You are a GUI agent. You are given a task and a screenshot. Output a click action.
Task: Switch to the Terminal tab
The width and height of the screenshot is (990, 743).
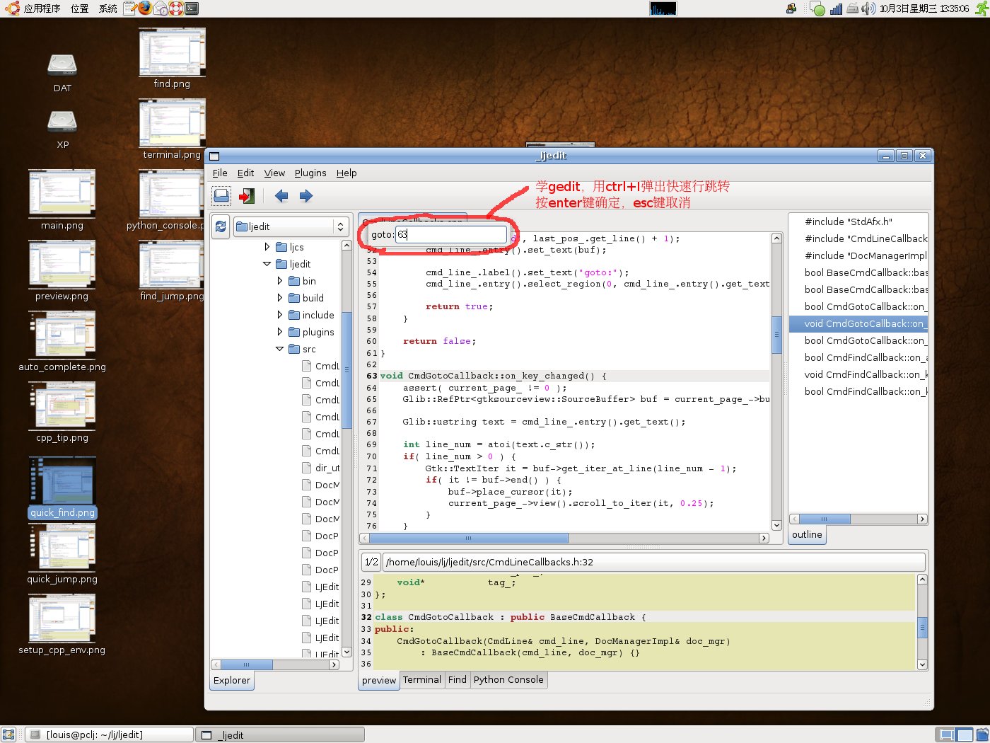pos(422,679)
